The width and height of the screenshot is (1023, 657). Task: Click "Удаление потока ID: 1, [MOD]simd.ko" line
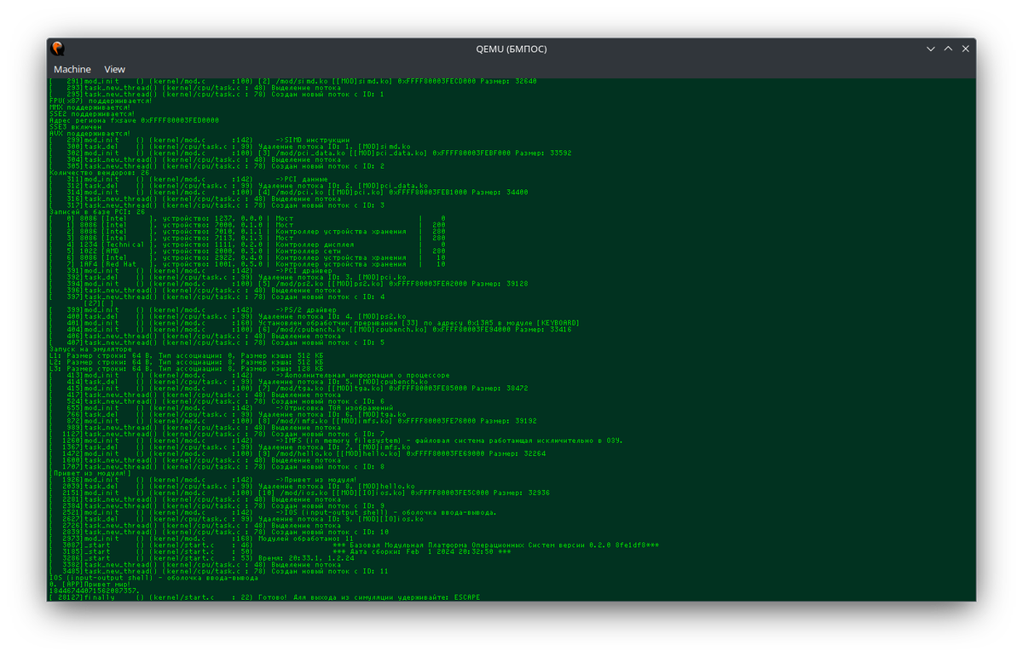(x=230, y=147)
